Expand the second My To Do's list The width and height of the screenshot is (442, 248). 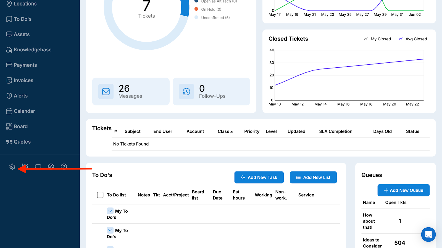pyautogui.click(x=110, y=230)
